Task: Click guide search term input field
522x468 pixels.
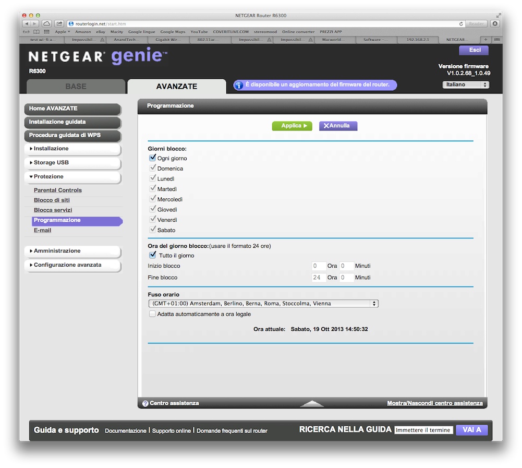Action: [x=423, y=430]
